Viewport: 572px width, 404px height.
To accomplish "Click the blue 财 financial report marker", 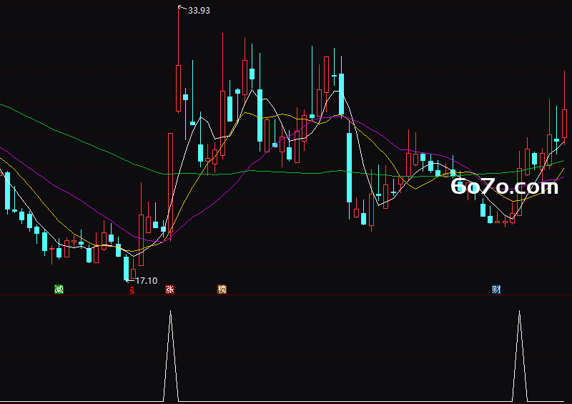I will point(496,290).
